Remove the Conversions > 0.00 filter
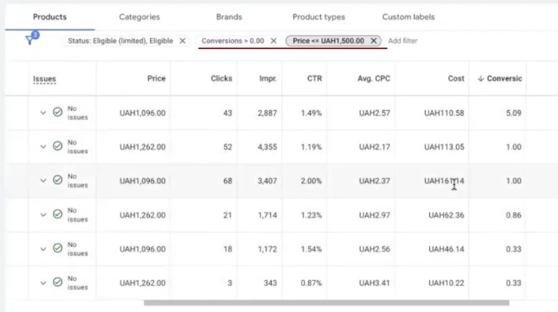The width and height of the screenshot is (558, 312). click(273, 41)
